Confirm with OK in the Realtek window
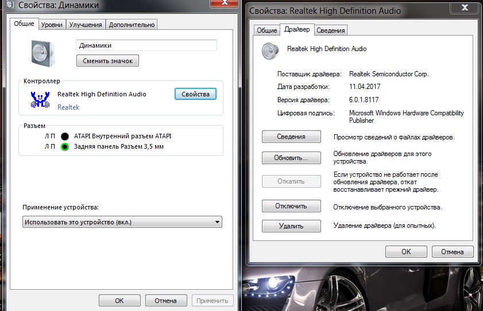Viewport: 483px width, 311px height. 406,252
